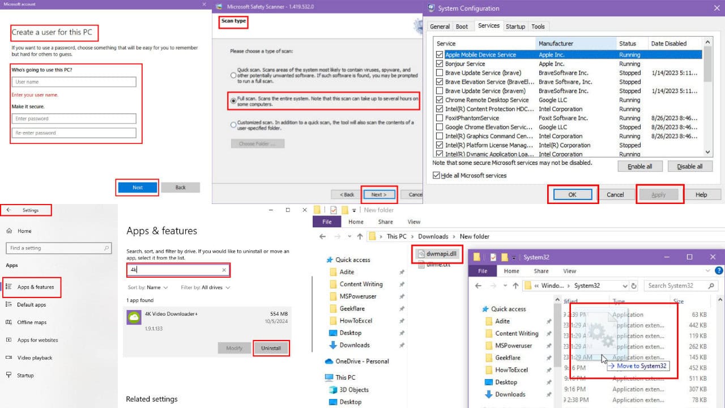Open recent locations chevron in New folder window

point(350,236)
